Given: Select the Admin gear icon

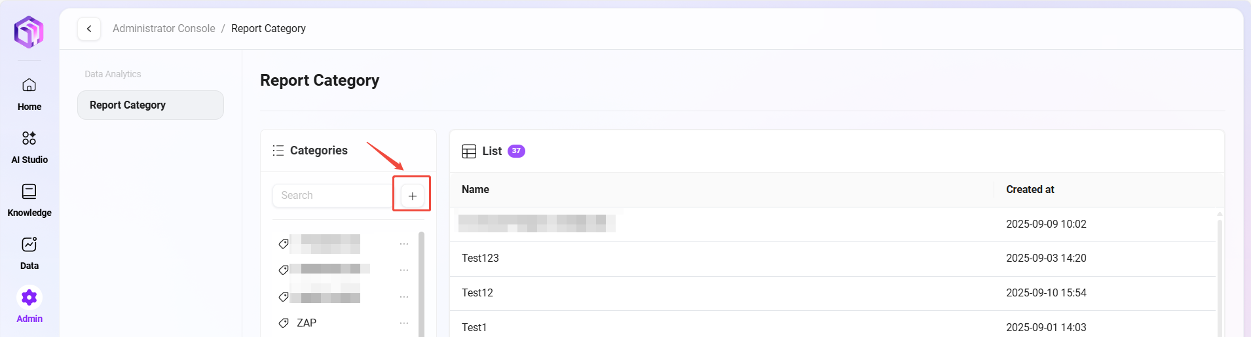Looking at the screenshot, I should tap(29, 298).
